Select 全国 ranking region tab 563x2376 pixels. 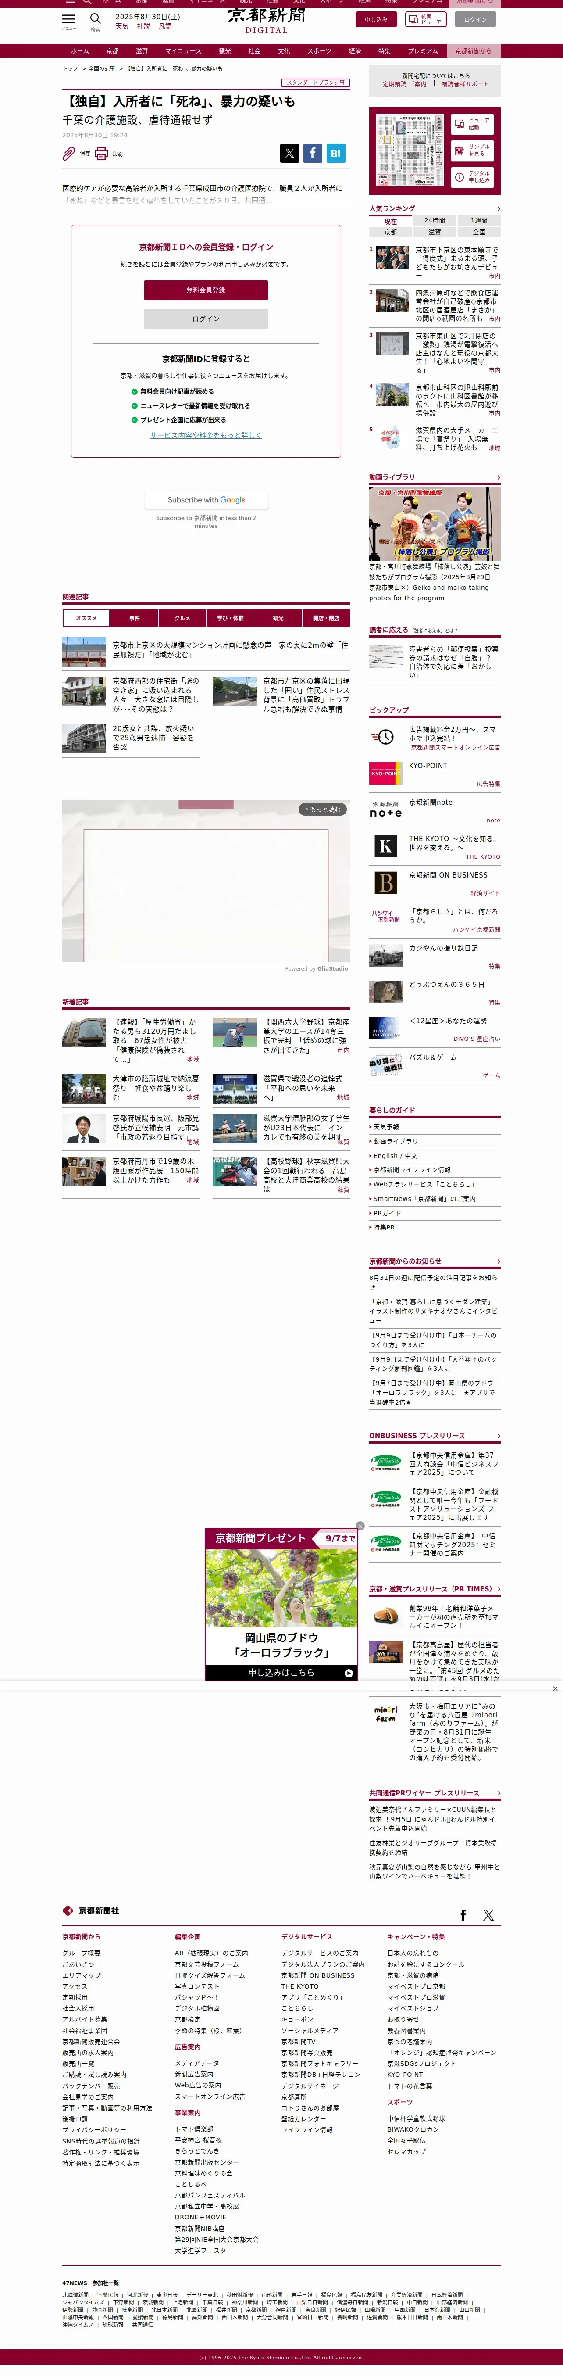coord(479,233)
